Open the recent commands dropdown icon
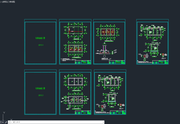Screen dimensions: 180x124 point(10,122)
